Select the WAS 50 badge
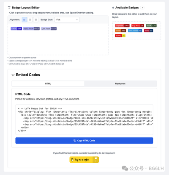Screen dimensions: 169x175 [148, 31]
